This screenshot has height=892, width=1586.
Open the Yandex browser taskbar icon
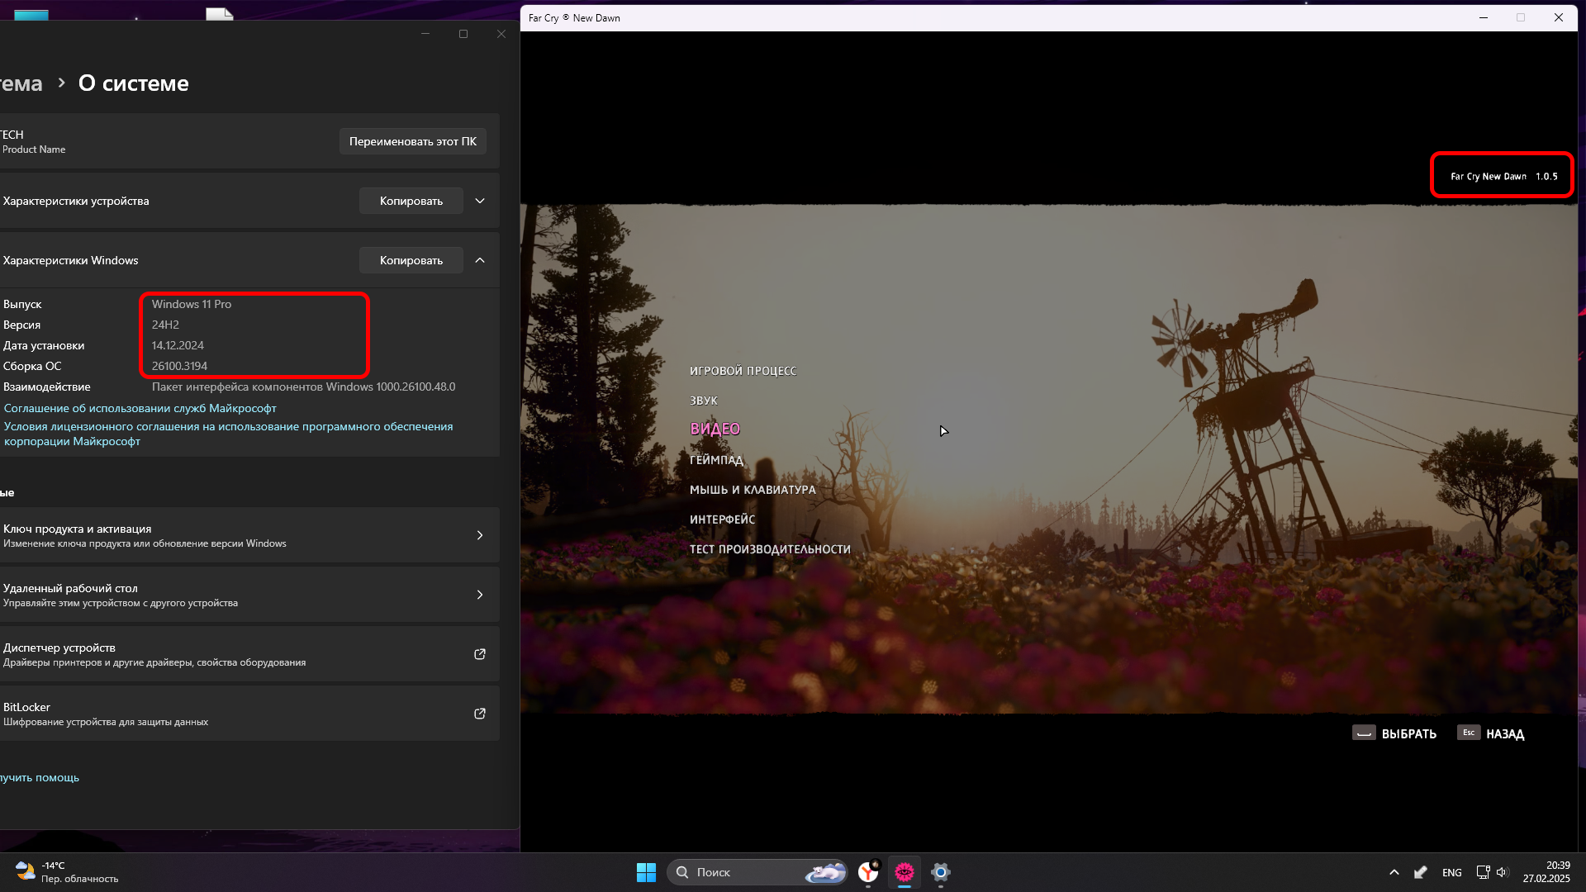point(868,872)
